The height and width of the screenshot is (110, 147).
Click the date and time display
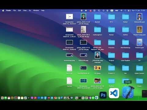tap(138, 10)
